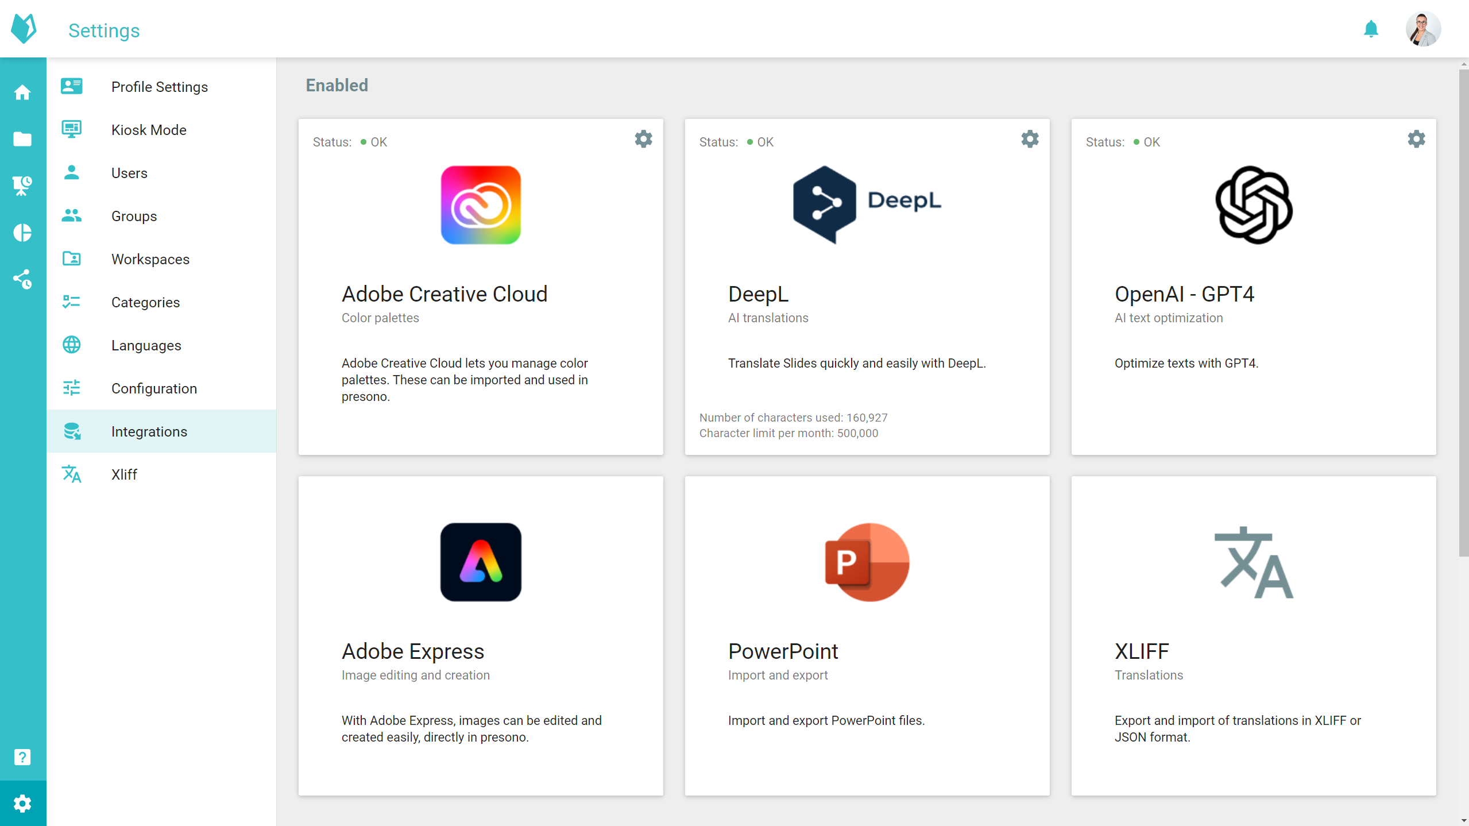1469x826 pixels.
Task: Click the Status OK label on DeepL card
Action: click(x=736, y=142)
